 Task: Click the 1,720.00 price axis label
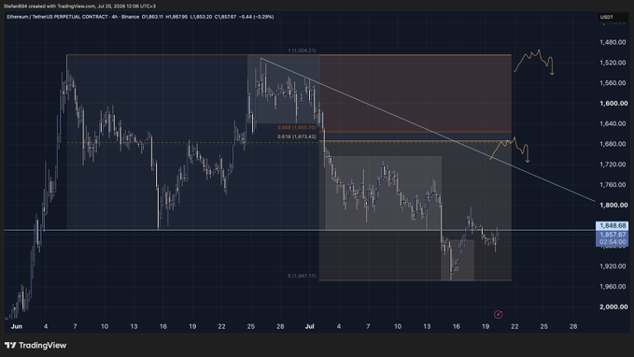(x=613, y=164)
